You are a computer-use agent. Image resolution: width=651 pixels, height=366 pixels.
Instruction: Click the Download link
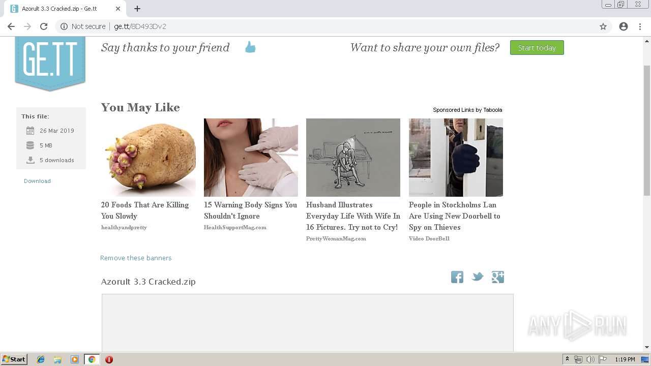pyautogui.click(x=37, y=181)
